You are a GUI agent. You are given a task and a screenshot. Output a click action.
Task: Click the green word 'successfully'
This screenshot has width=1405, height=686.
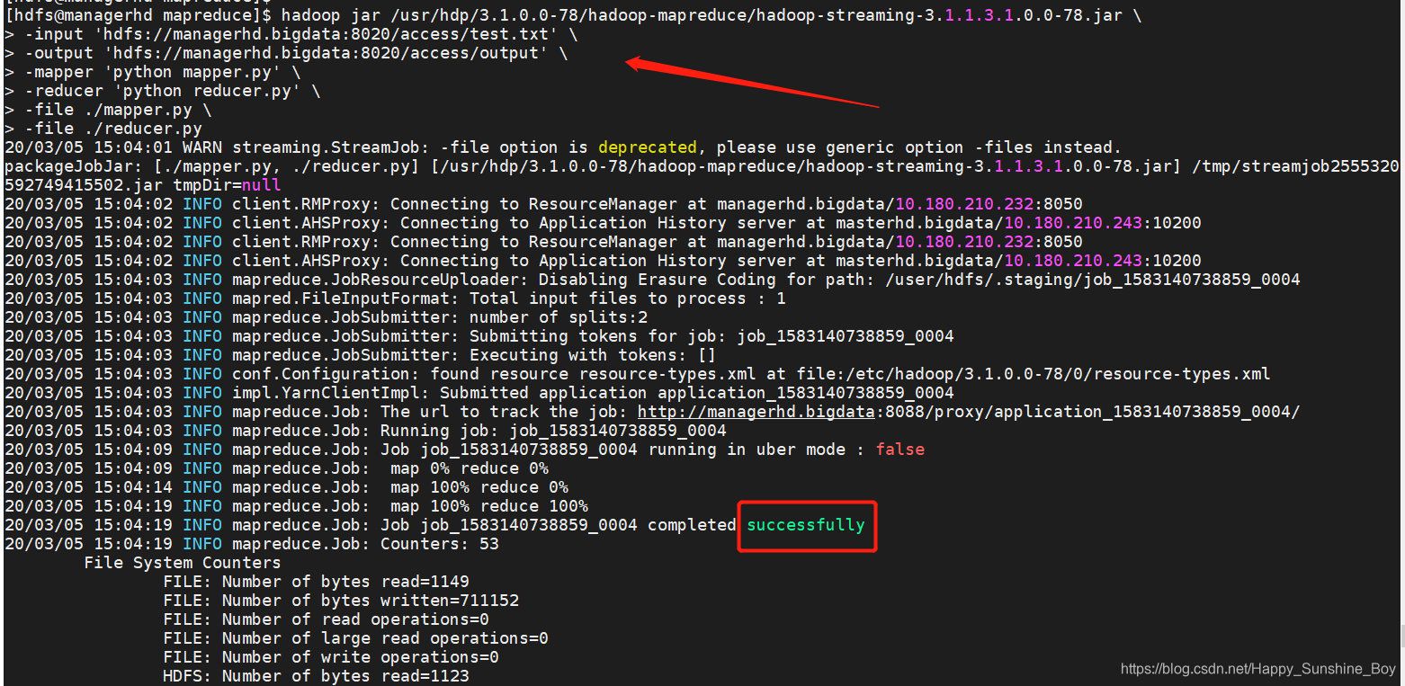point(806,525)
